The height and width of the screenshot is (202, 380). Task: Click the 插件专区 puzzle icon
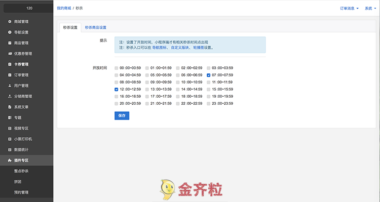[x=10, y=160]
